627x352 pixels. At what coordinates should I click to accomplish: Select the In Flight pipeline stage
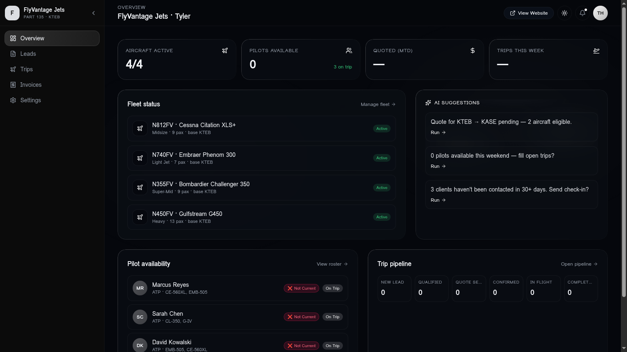coord(544,289)
